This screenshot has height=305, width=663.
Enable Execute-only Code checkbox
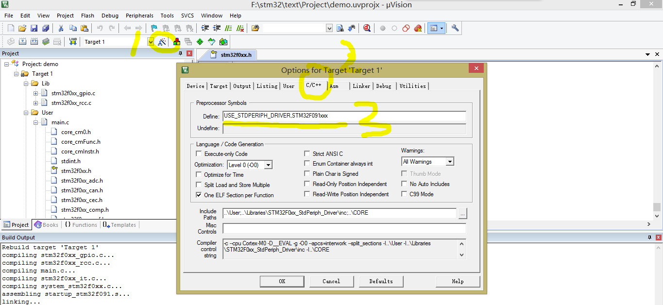click(x=199, y=154)
